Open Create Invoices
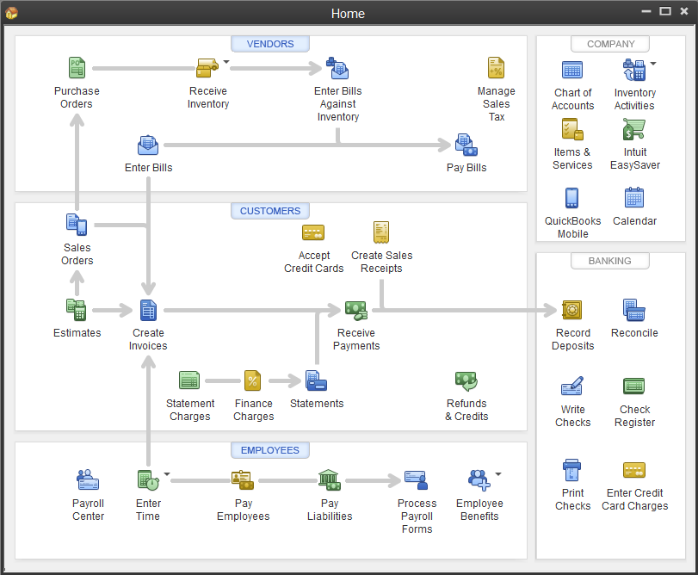 click(148, 310)
